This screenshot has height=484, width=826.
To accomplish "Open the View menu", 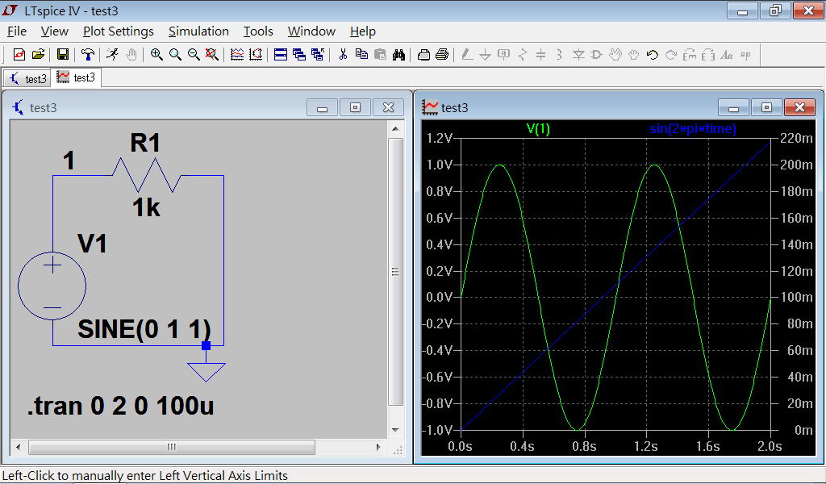I will (x=55, y=31).
